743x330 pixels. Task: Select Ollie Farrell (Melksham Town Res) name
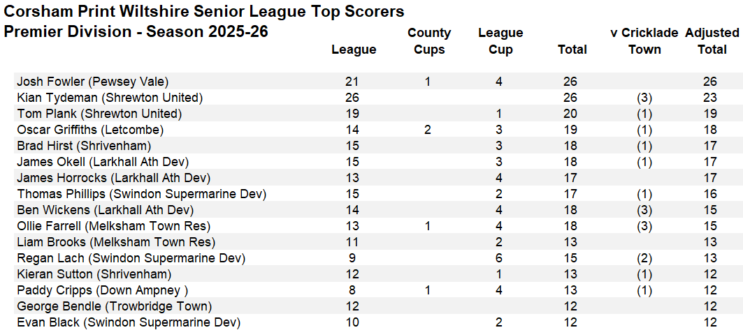114,227
